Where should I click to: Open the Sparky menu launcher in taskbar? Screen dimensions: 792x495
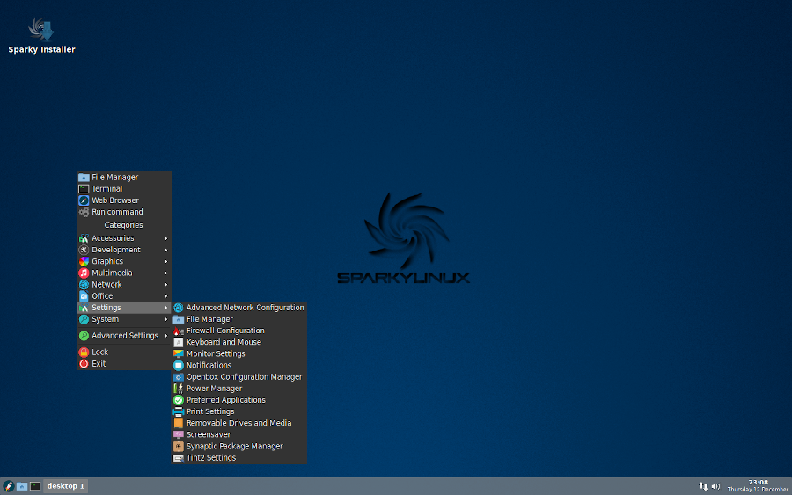click(x=8, y=486)
